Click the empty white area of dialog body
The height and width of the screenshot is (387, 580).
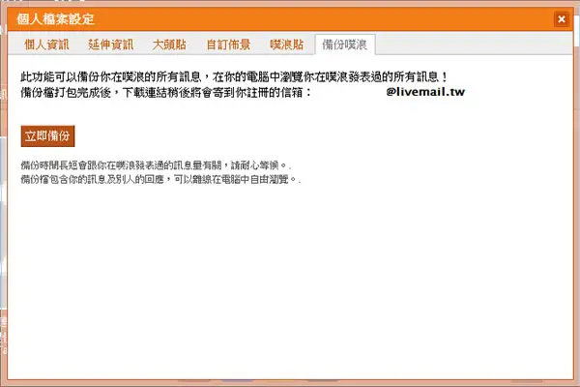290,282
